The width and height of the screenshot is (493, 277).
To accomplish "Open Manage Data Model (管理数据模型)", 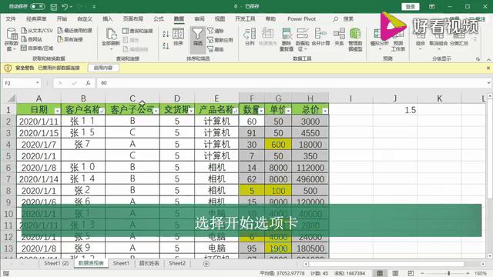I will [355, 39].
